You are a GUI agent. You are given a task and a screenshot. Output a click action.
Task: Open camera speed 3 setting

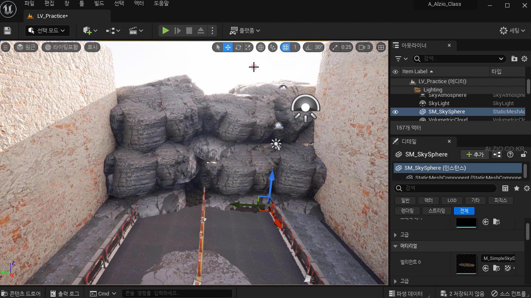(364, 47)
